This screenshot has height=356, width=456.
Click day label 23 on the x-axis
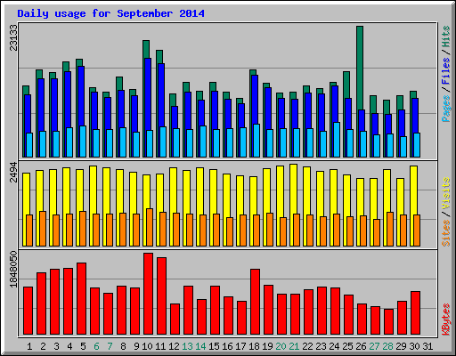point(321,346)
